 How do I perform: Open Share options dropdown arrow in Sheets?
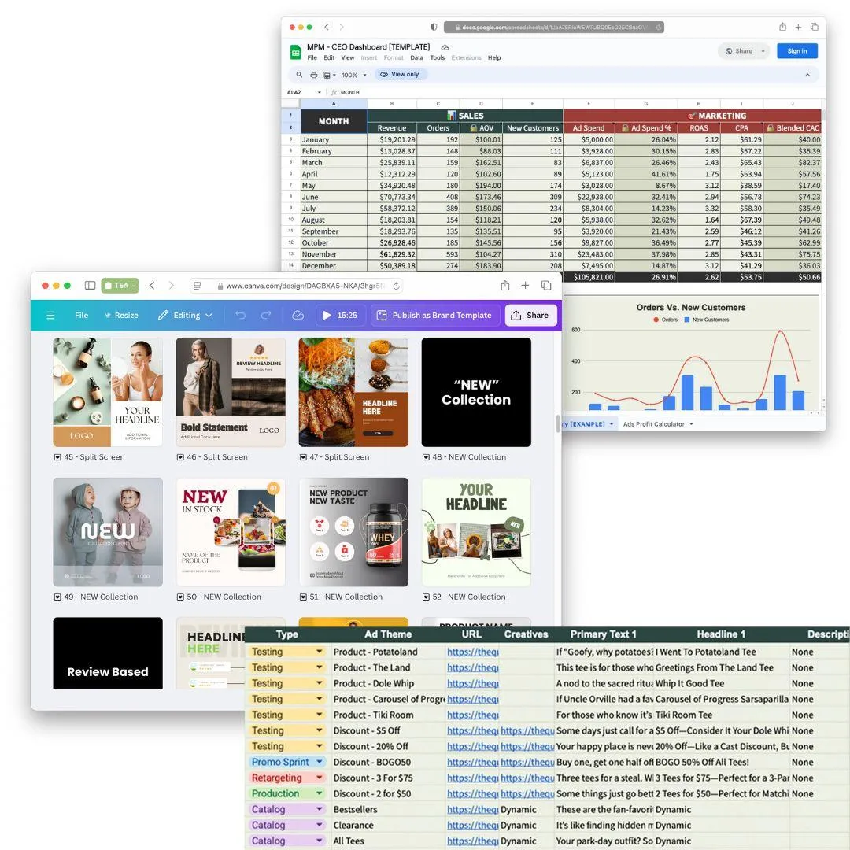[763, 51]
